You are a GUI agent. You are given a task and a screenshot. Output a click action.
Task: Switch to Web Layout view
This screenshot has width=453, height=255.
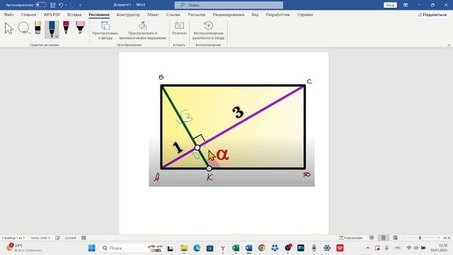(395, 238)
